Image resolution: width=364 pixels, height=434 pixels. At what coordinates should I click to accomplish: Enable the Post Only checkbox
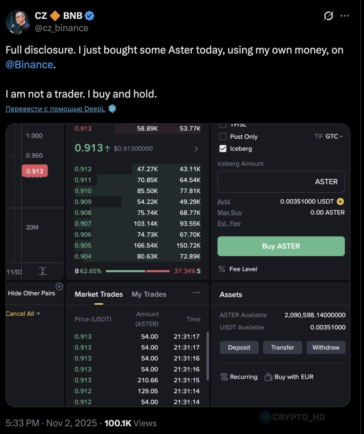(x=223, y=137)
